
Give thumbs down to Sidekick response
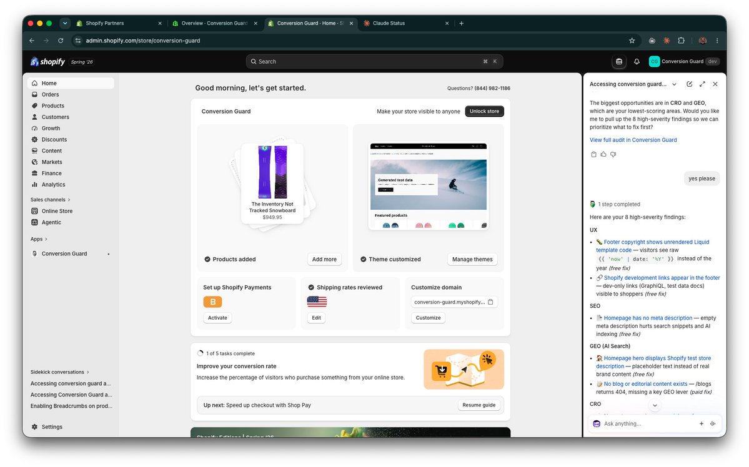click(613, 155)
